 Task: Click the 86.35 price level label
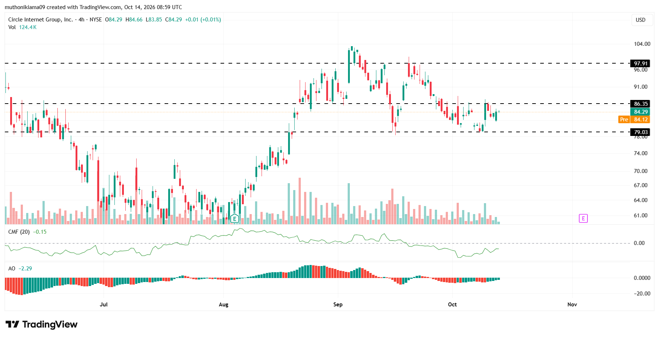pyautogui.click(x=641, y=104)
